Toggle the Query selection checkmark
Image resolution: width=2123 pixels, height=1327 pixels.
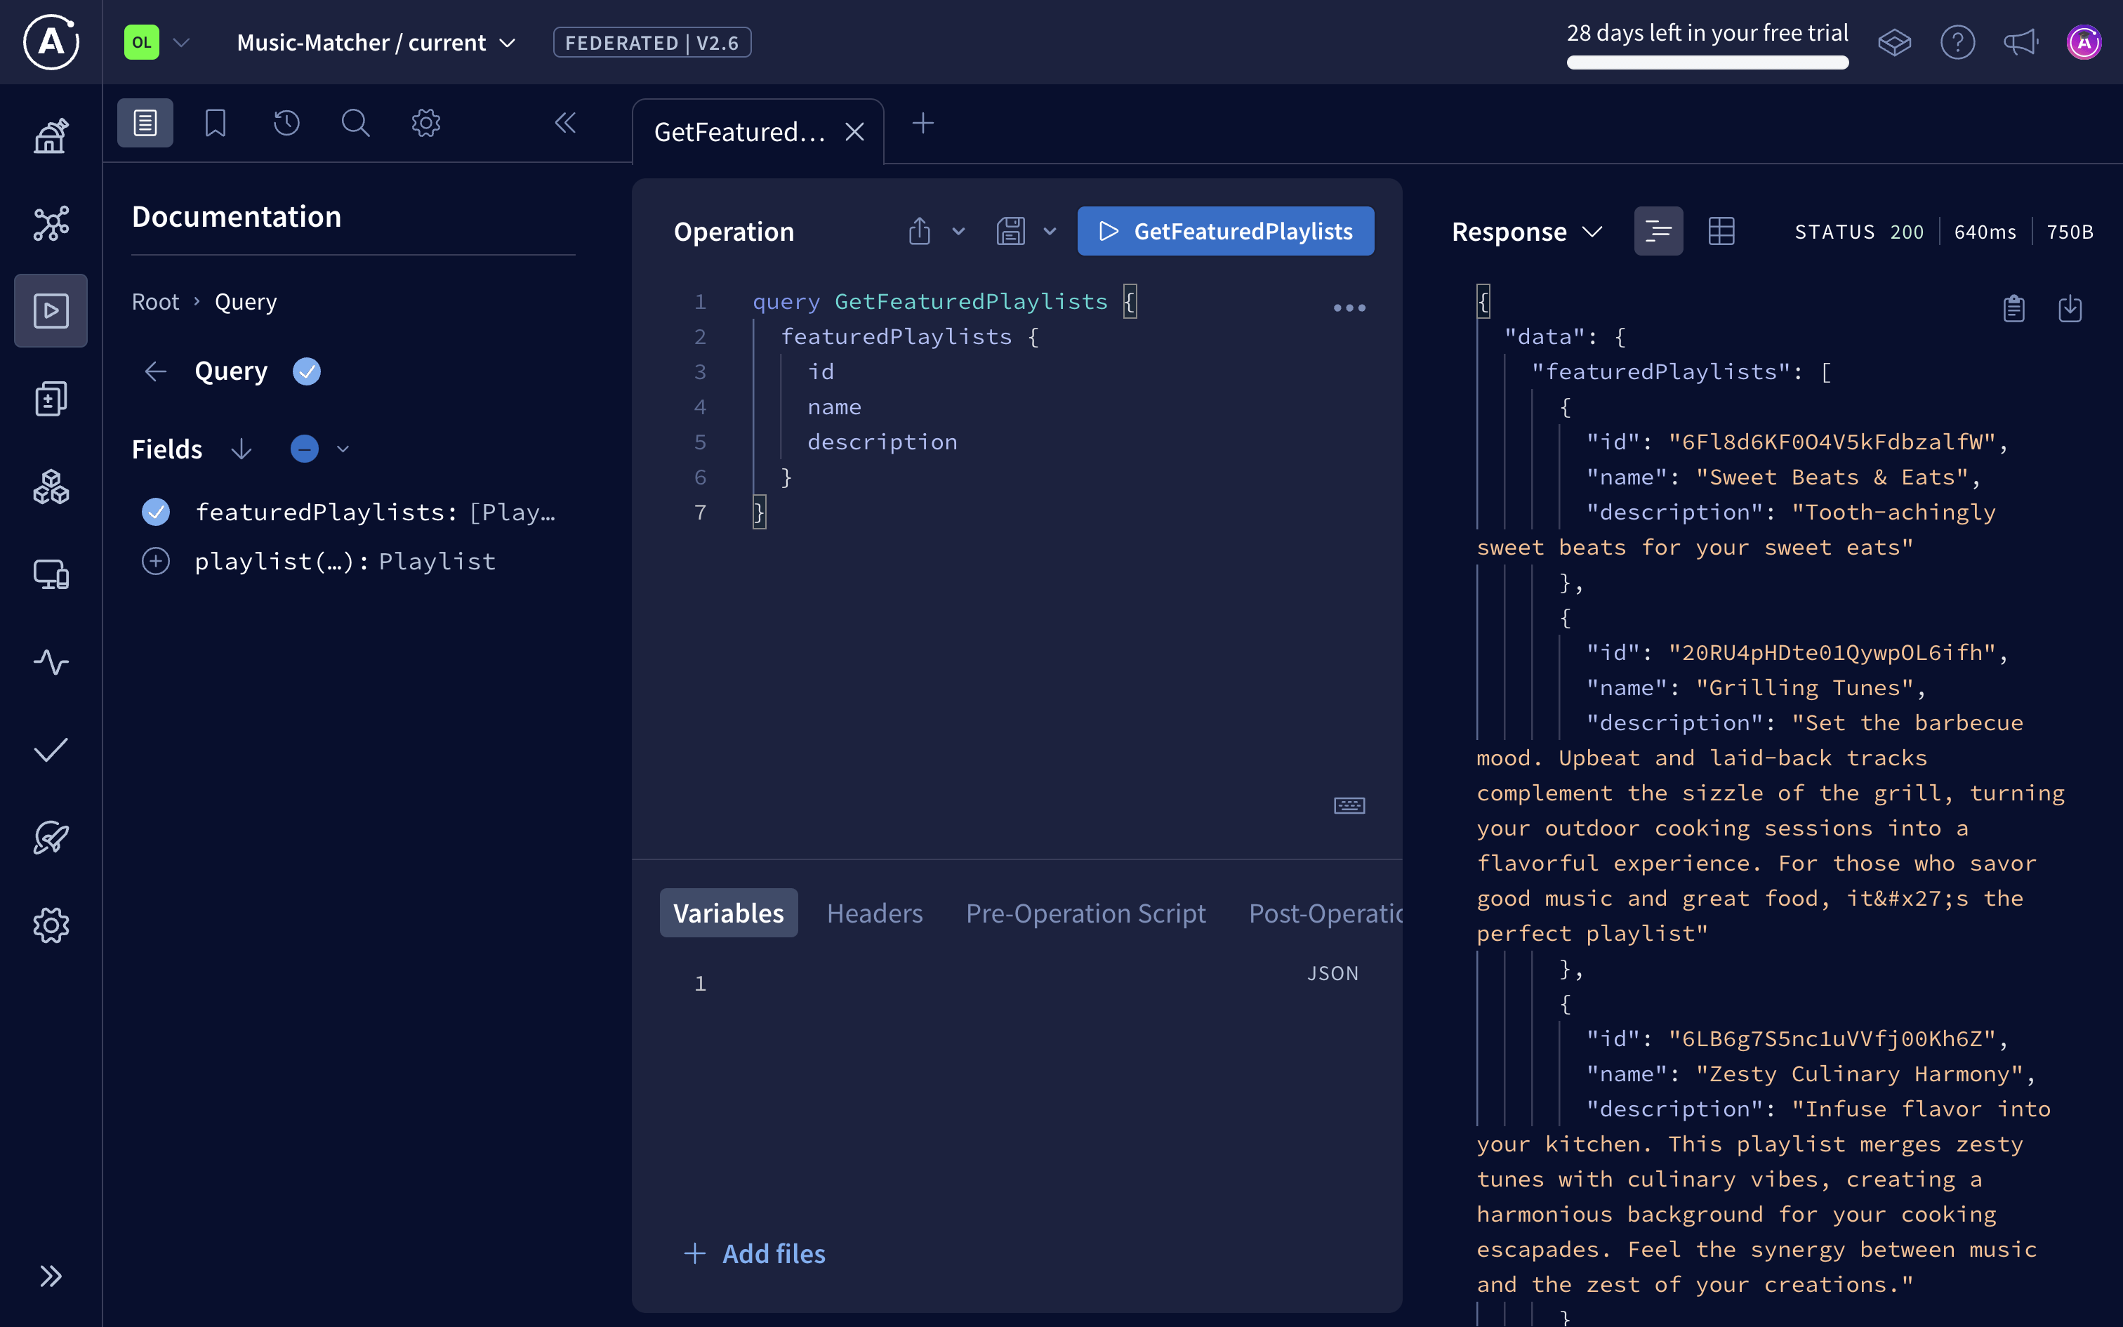pyautogui.click(x=306, y=371)
